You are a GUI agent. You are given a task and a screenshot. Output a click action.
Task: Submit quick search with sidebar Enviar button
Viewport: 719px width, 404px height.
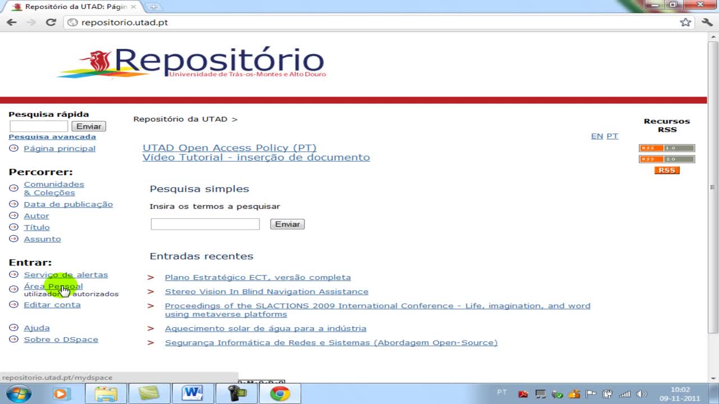click(x=89, y=126)
